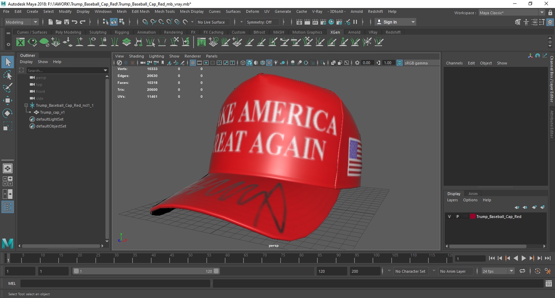Click the clear XGen preview leaf icon
This screenshot has width=555, height=298.
click(44, 42)
